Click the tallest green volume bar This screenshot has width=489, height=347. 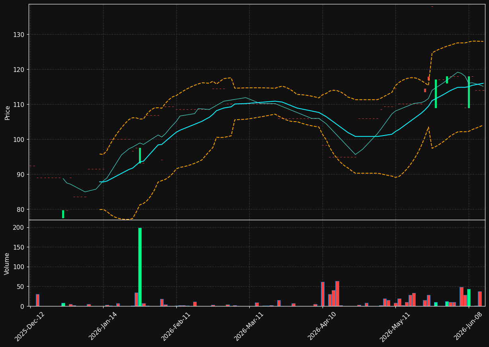(x=140, y=267)
